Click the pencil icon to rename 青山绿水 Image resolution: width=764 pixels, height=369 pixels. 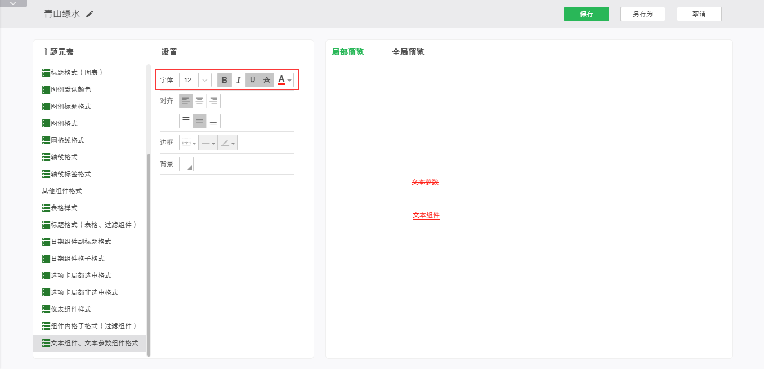(90, 14)
